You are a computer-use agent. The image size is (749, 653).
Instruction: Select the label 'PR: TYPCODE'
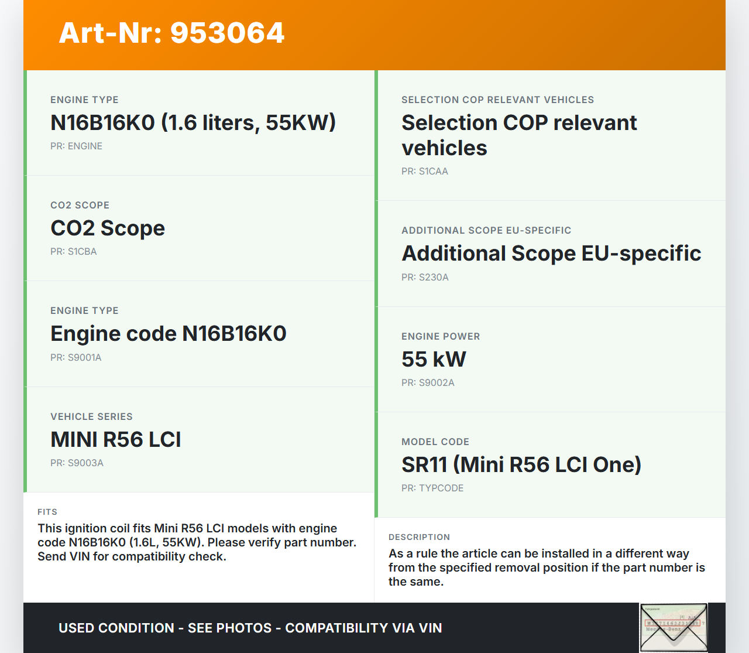pyautogui.click(x=432, y=488)
